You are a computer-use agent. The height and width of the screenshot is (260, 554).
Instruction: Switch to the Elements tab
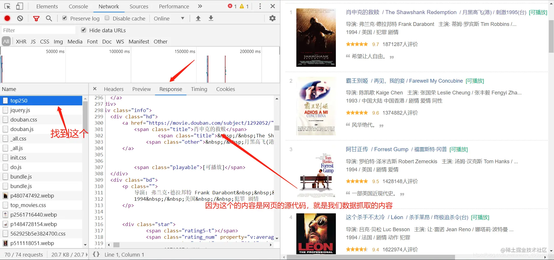pyautogui.click(x=47, y=6)
